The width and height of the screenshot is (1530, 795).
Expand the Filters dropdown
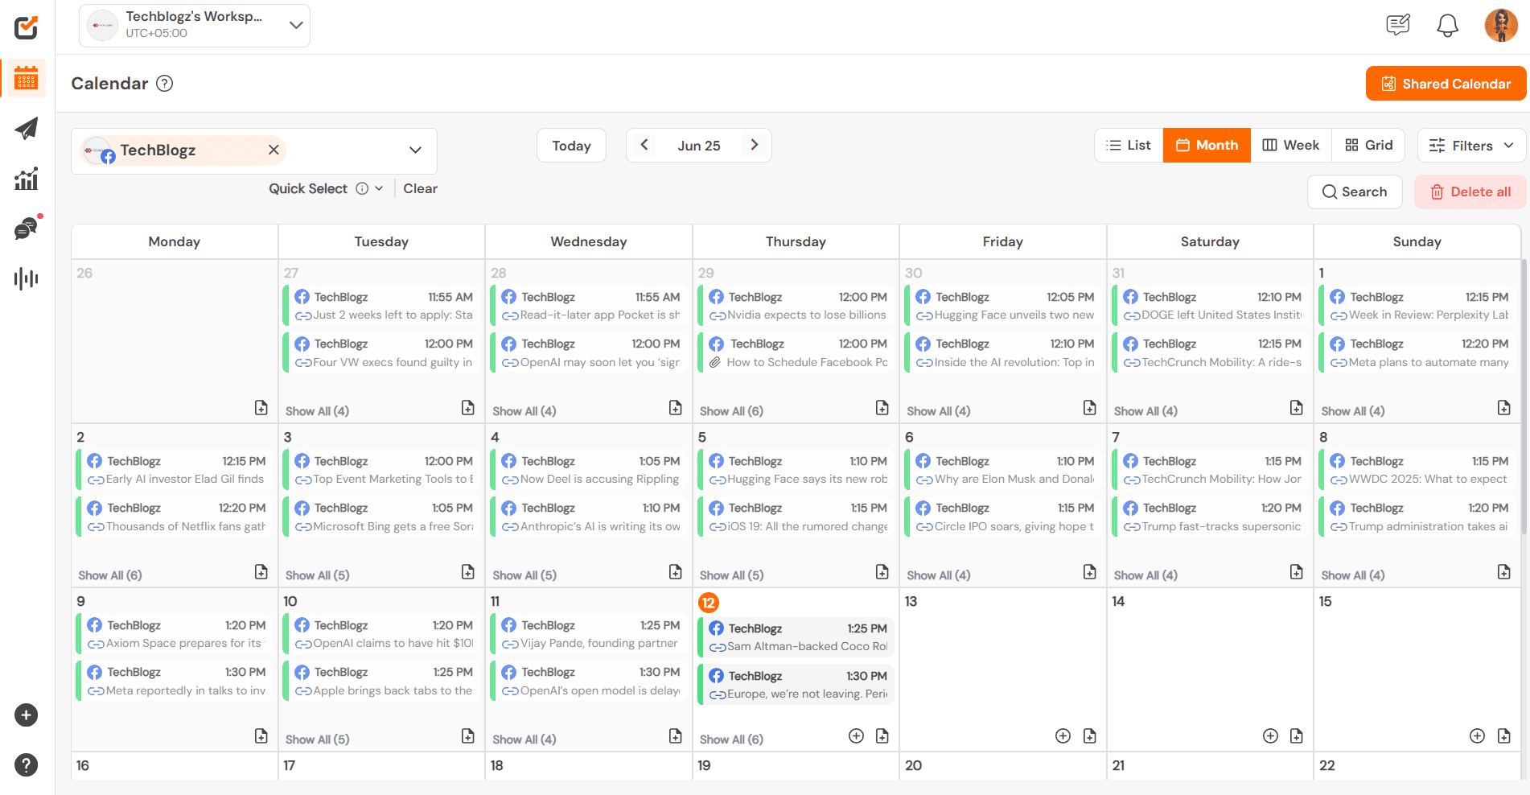click(x=1470, y=145)
